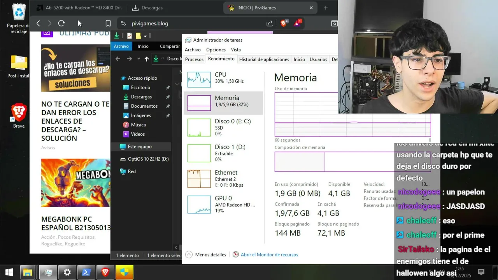
Task: Click Abrir el Monitor de recursos link
Action: 269,255
